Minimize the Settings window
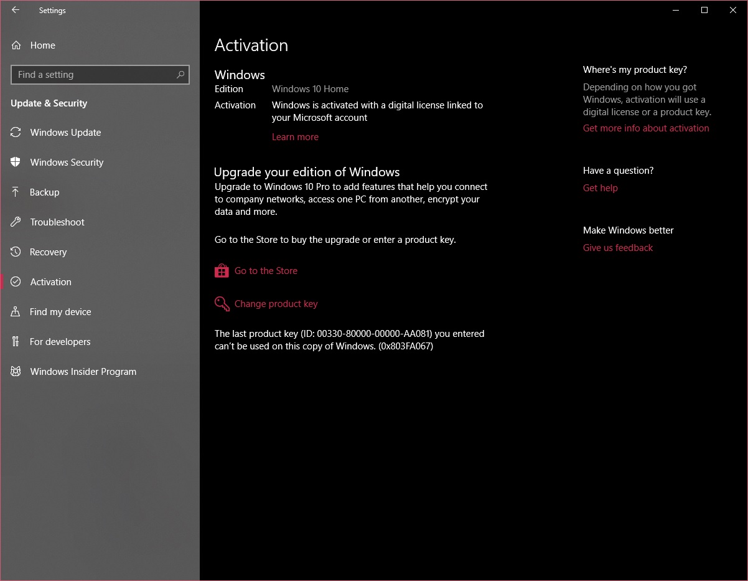Viewport: 748px width, 581px height. coord(676,10)
